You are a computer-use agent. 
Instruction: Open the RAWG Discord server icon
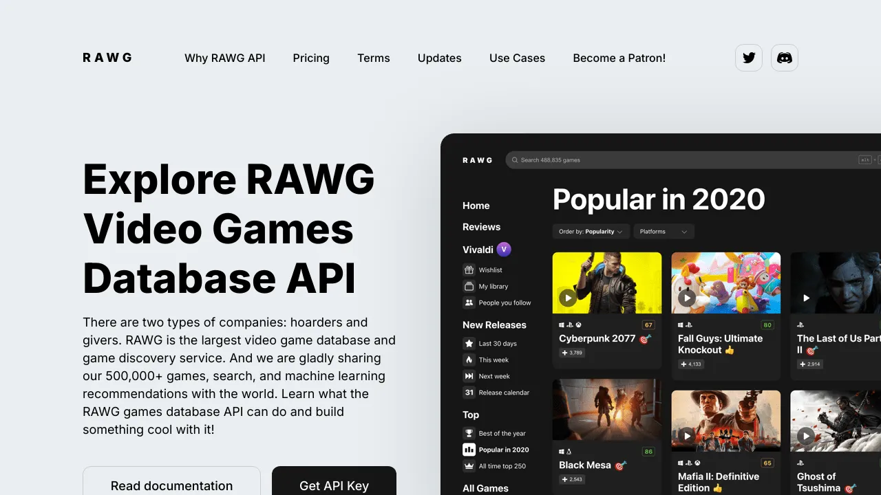tap(785, 58)
